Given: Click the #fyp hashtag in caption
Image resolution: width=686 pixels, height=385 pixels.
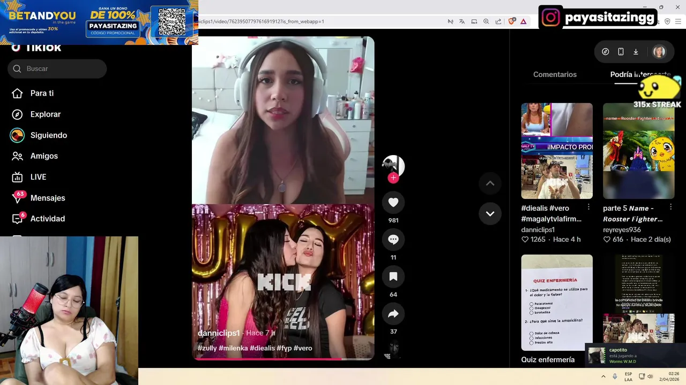Looking at the screenshot, I should (284, 348).
